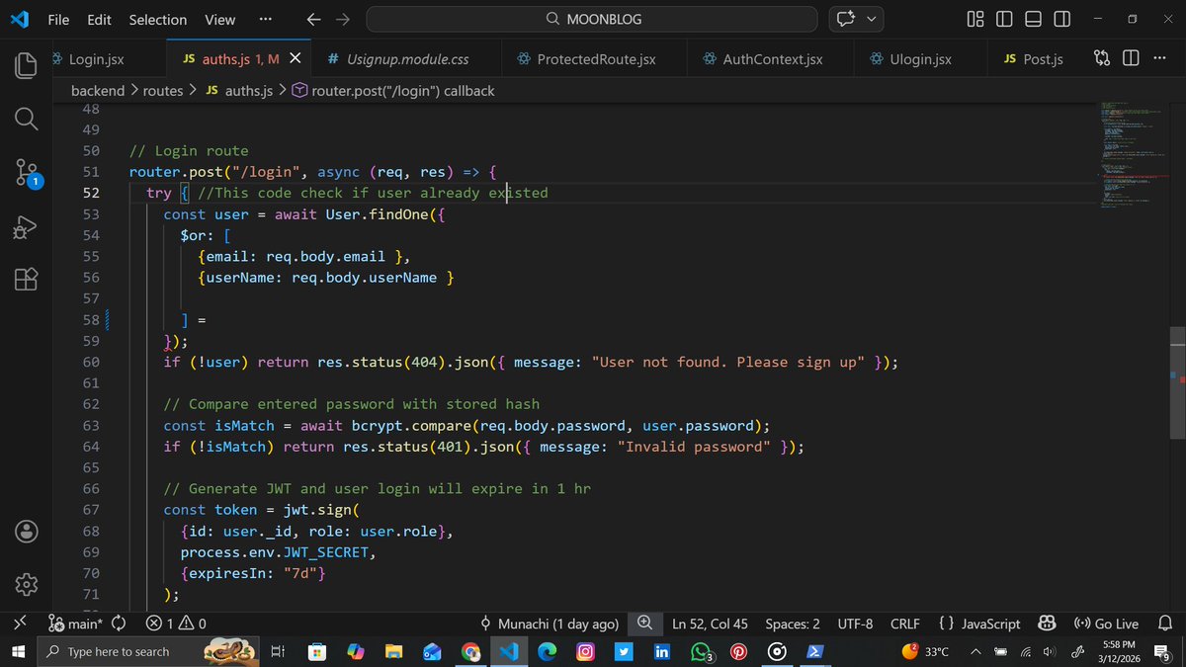Open Source Control view with 1 change
Image resolution: width=1186 pixels, height=667 pixels.
point(27,173)
